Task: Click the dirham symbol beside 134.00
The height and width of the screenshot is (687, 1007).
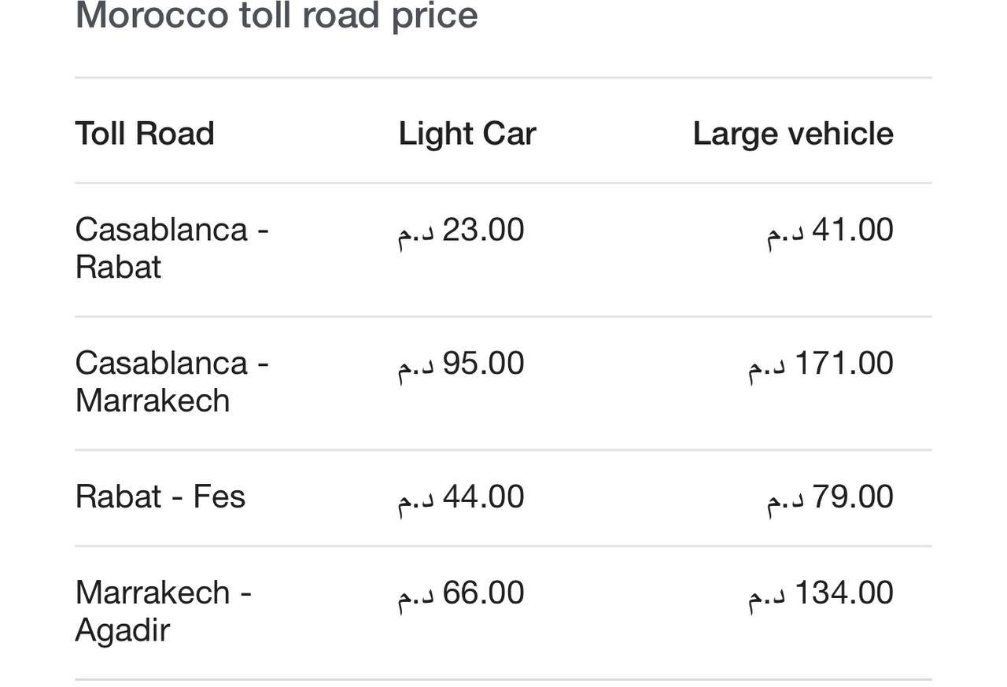Action: [766, 596]
